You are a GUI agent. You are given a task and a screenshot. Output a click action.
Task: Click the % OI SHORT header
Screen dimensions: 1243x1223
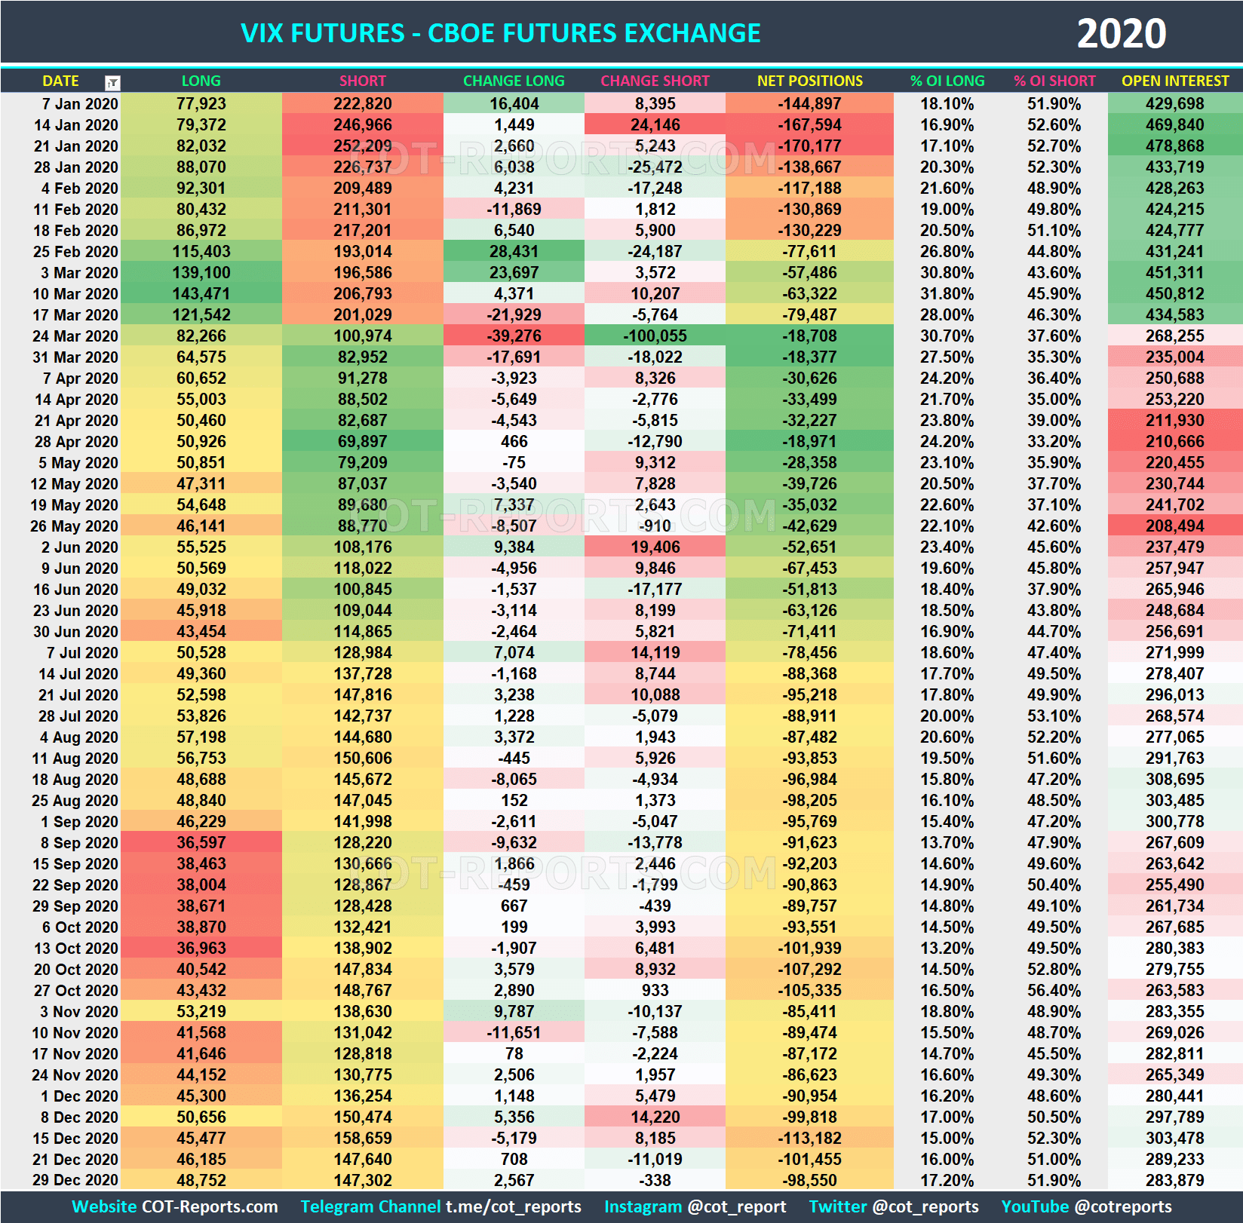coord(1054,81)
